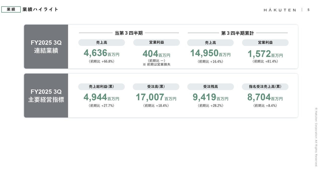Select the 売上総利益(累) label pill

(101, 86)
